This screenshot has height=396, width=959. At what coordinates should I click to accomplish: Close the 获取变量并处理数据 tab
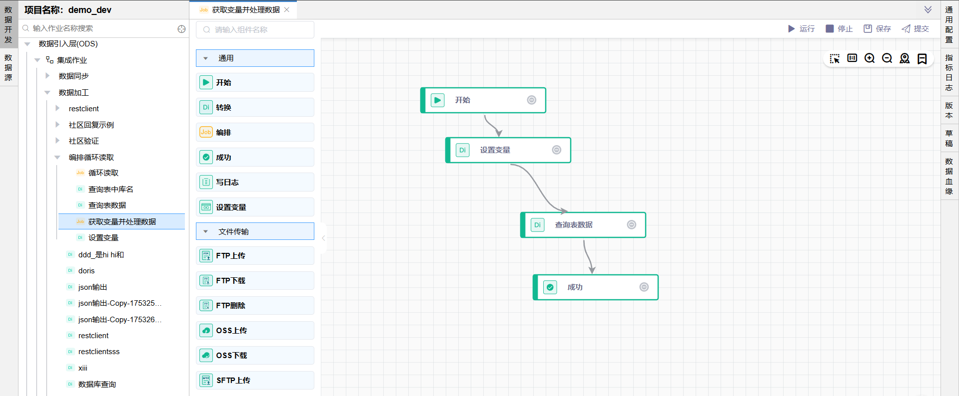[287, 9]
